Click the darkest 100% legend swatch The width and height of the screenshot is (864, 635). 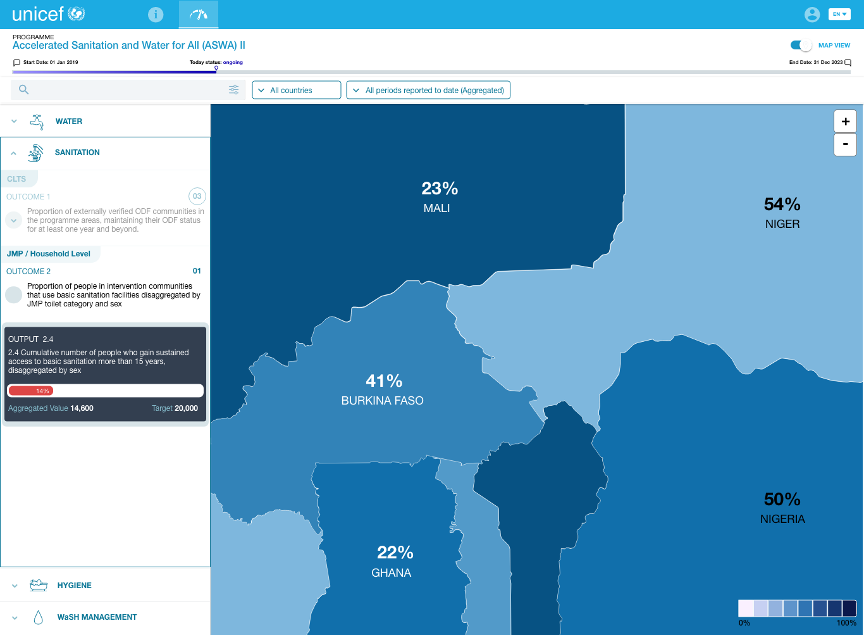849,608
